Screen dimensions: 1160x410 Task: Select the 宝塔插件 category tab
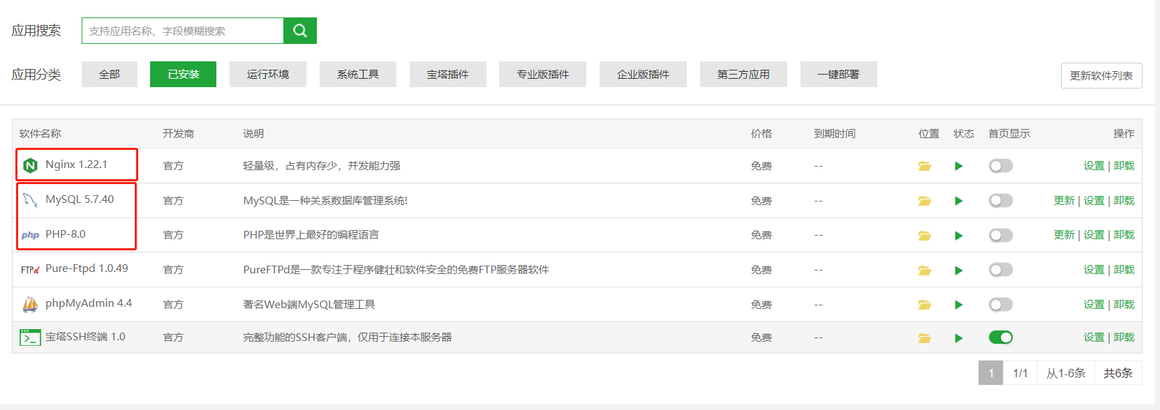coord(448,74)
